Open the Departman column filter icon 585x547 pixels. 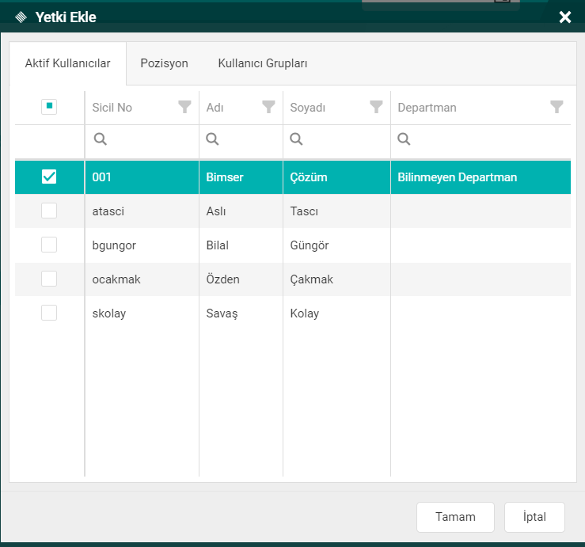point(557,107)
